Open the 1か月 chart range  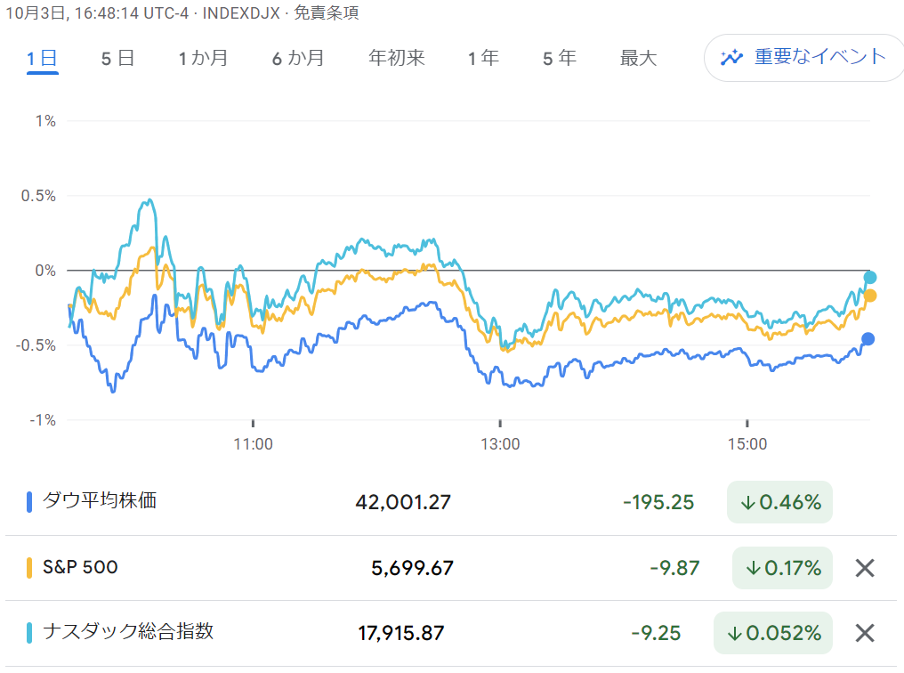203,58
